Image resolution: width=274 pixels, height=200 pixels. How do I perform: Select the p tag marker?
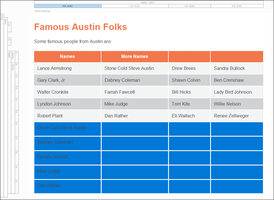tap(9, 41)
